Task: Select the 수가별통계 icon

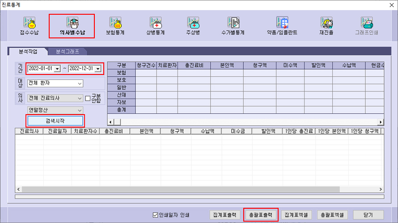Action: [x=233, y=25]
